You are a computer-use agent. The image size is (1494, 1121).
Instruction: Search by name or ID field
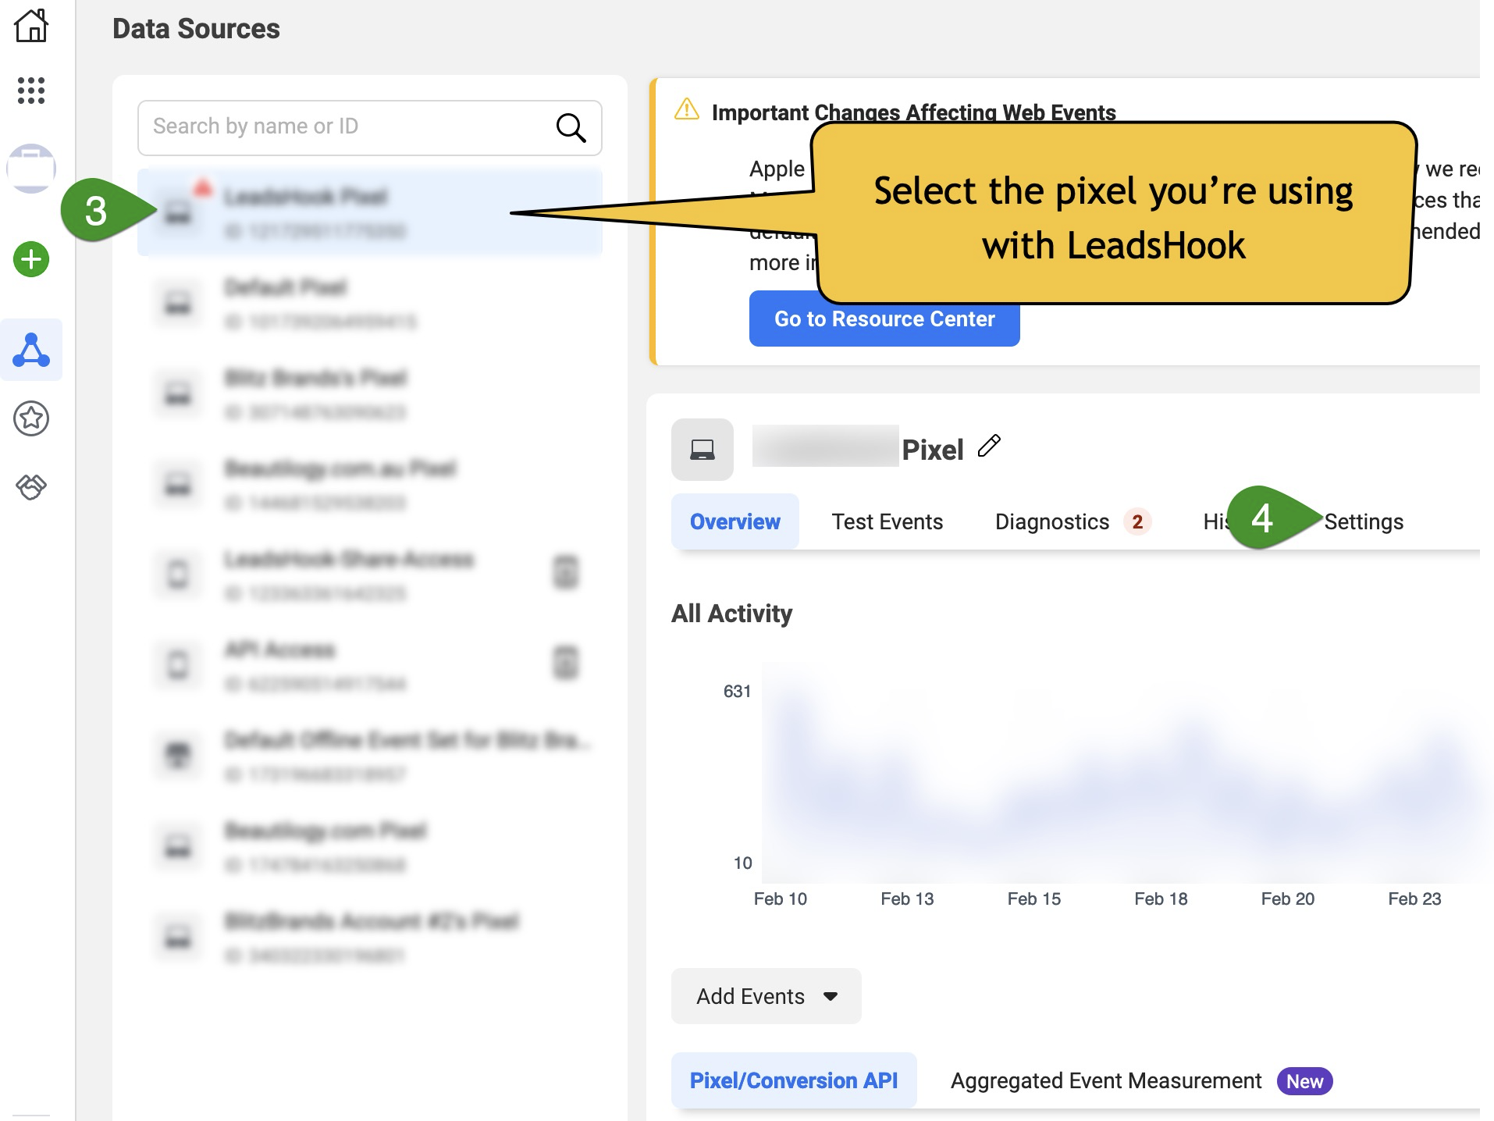[370, 127]
